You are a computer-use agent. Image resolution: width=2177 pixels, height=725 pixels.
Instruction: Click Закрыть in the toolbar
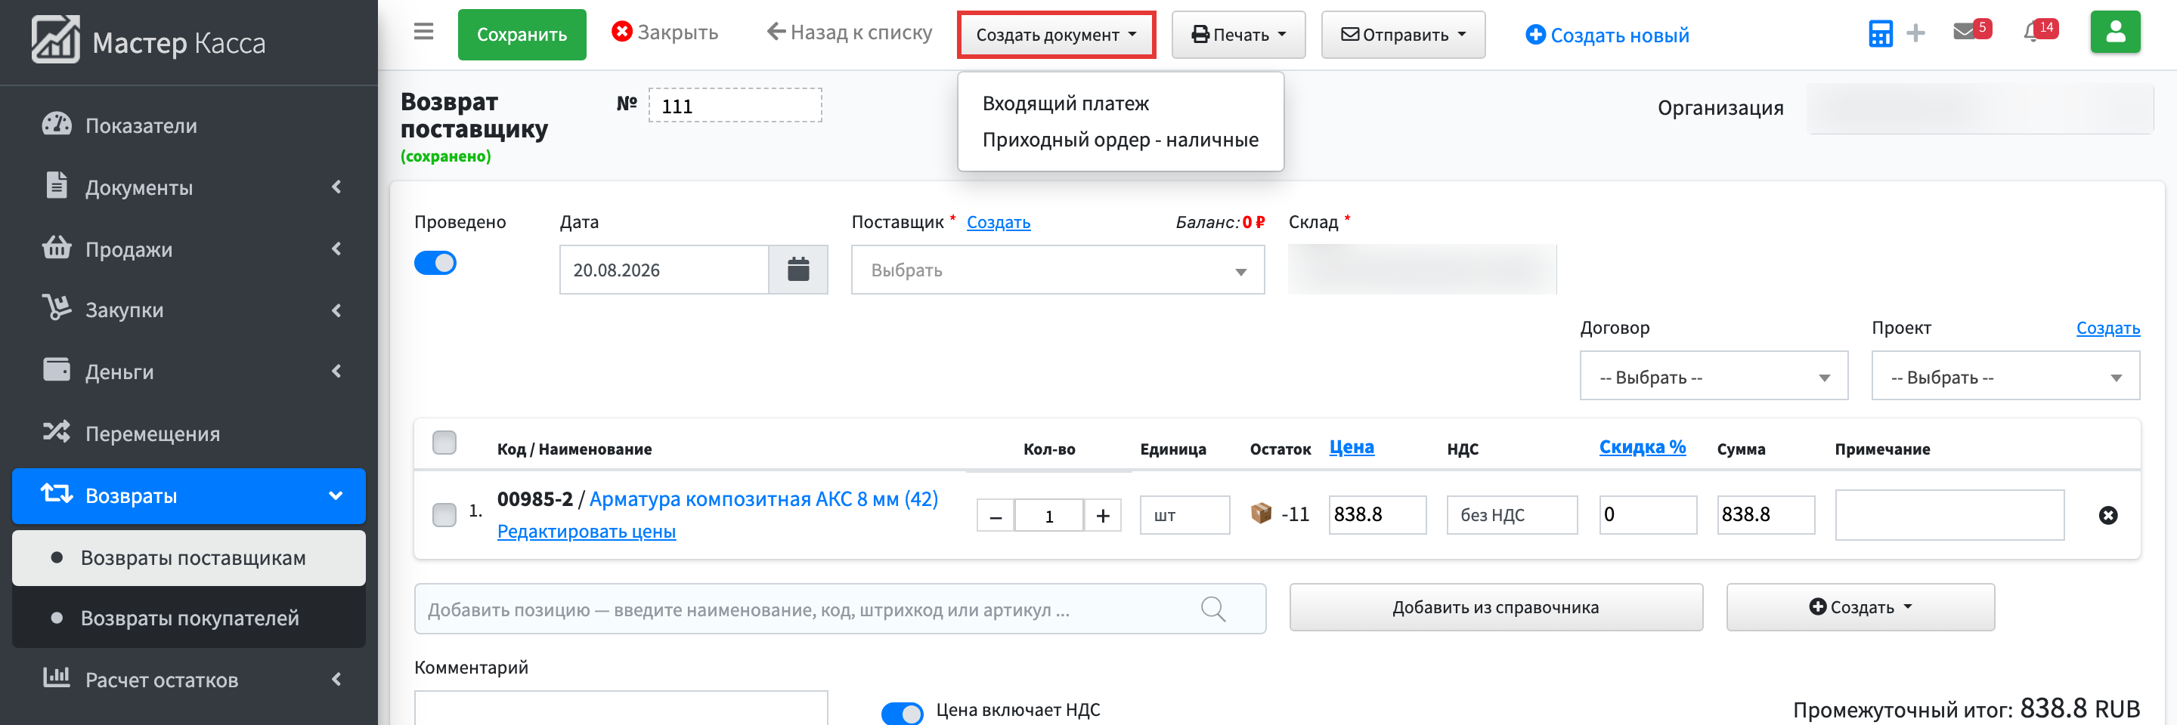coord(664,32)
